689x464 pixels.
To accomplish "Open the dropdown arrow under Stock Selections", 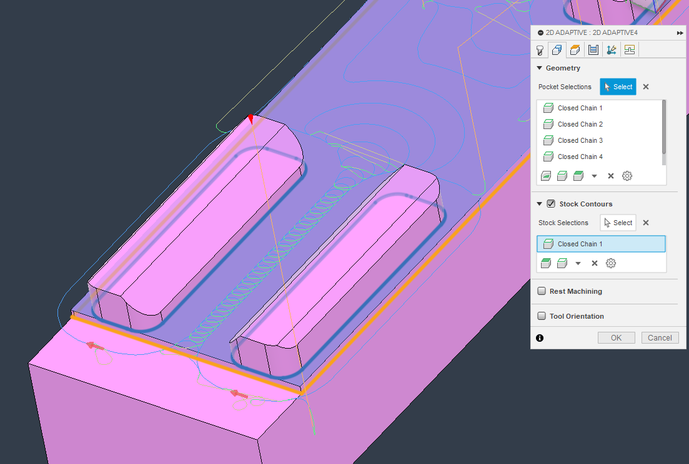I will [x=578, y=263].
